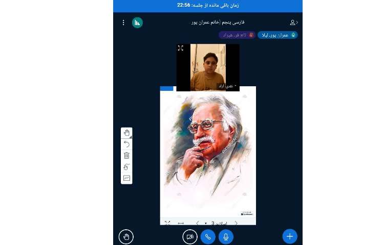Toggle the whiteboard line chart icon
Screen dimensions: 384x245
[126, 178]
